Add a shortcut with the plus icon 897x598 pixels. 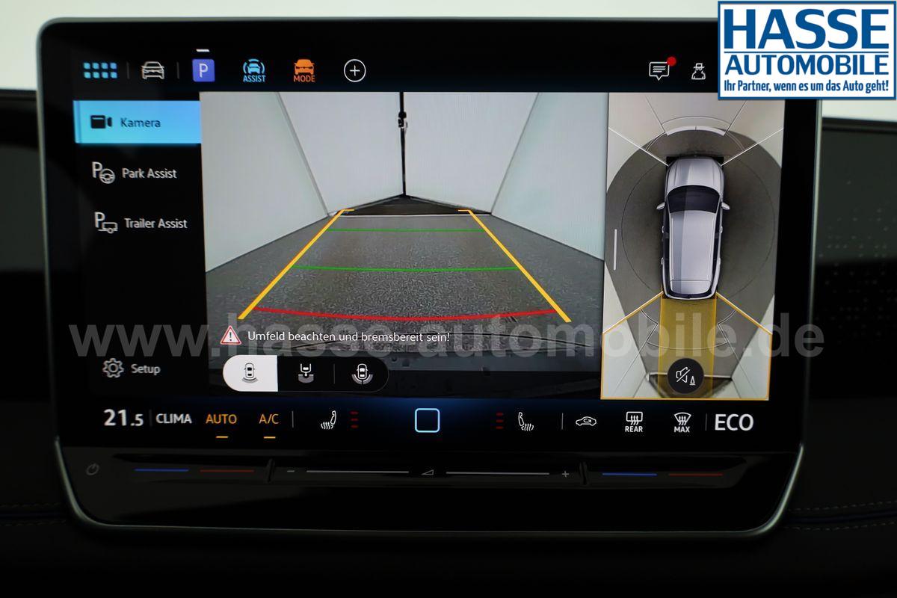(x=354, y=70)
